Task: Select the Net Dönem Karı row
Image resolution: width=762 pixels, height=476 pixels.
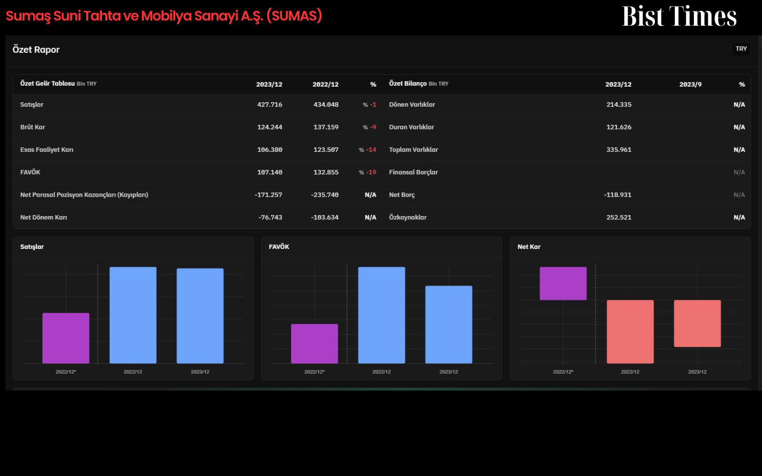Action: coord(198,218)
